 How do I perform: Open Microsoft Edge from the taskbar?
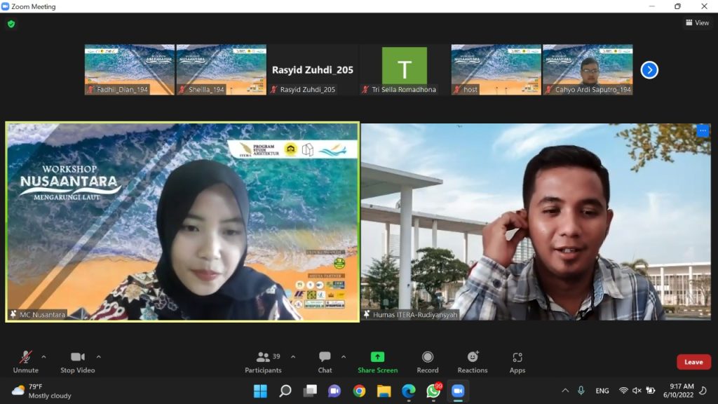(409, 391)
